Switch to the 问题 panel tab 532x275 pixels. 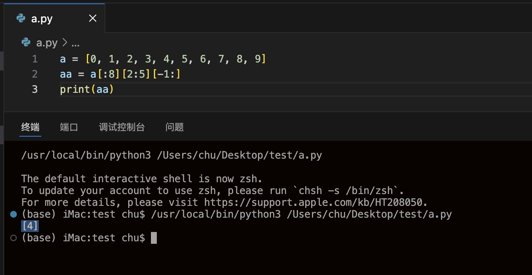[175, 127]
